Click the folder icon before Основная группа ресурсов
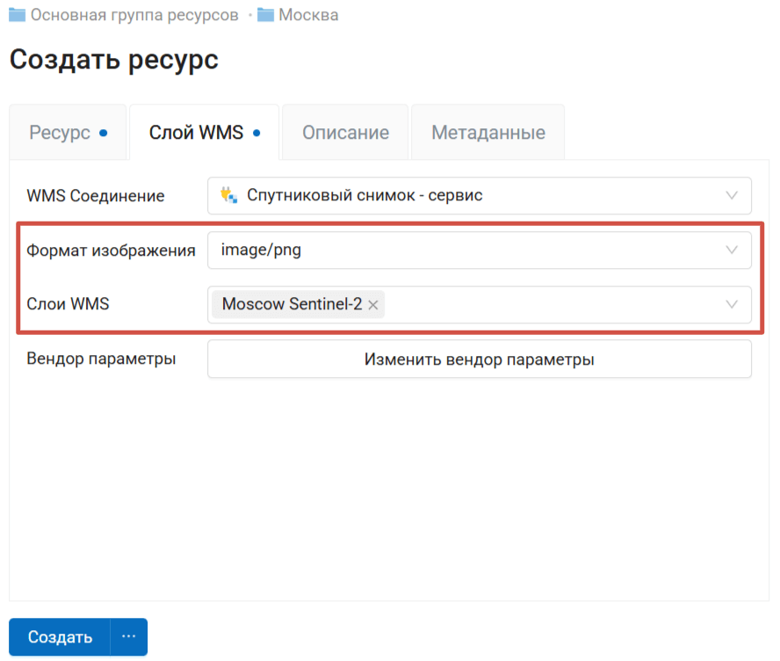This screenshot has width=780, height=661. point(17,15)
